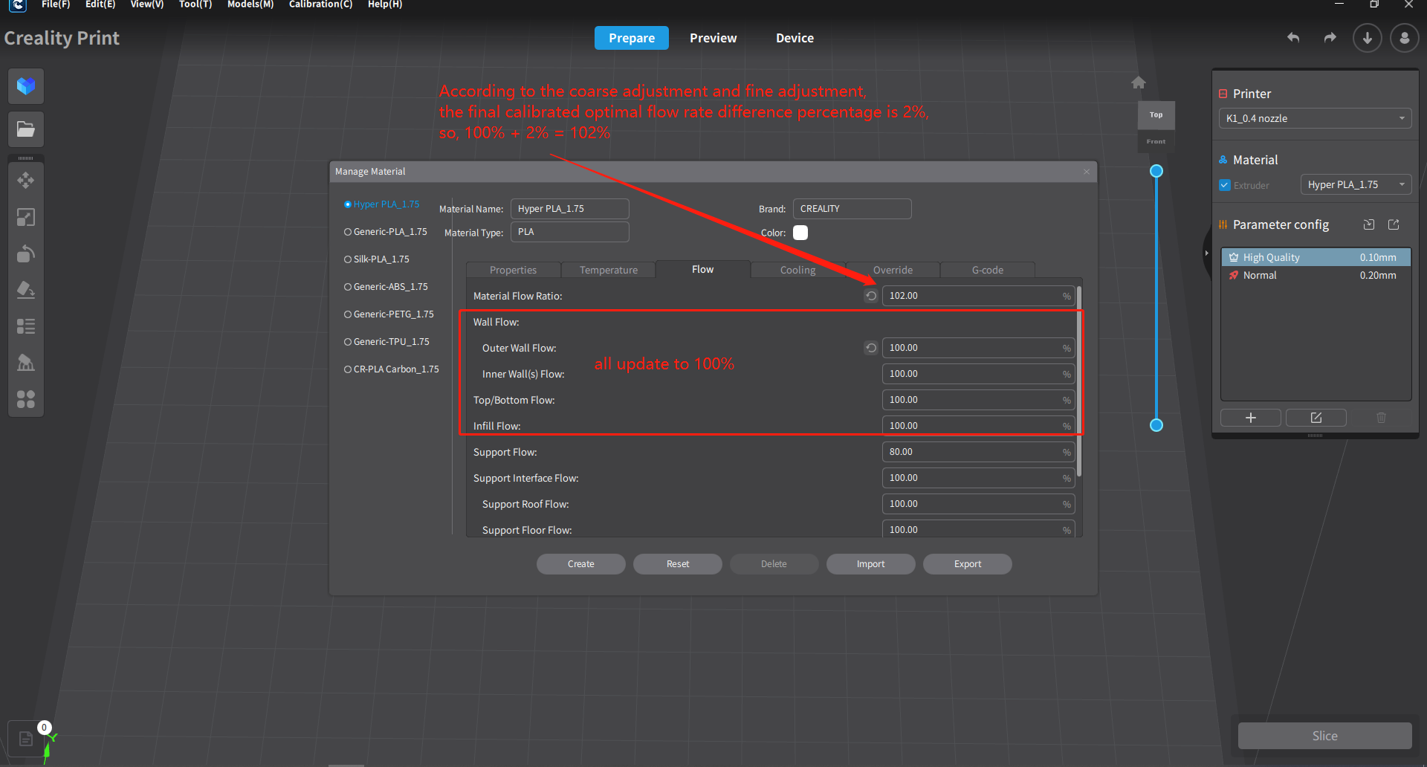1427x767 pixels.
Task: Switch to the G-code tab
Action: [987, 270]
